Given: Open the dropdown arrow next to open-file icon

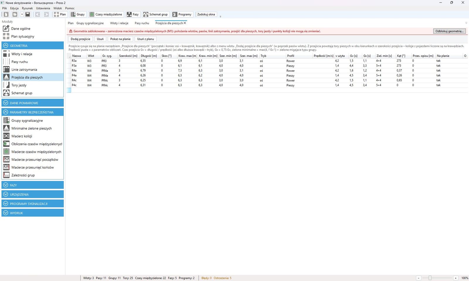Looking at the screenshot, I should click(22, 14).
